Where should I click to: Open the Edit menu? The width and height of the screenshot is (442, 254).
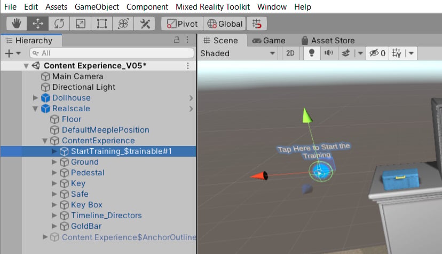31,7
